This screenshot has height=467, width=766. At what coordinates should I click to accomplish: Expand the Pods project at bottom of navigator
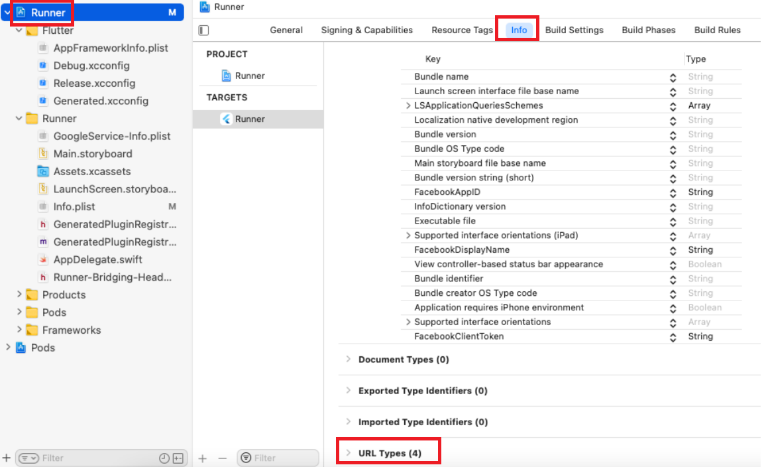(7, 347)
